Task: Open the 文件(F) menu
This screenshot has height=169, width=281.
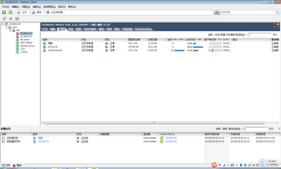Action: (6, 7)
